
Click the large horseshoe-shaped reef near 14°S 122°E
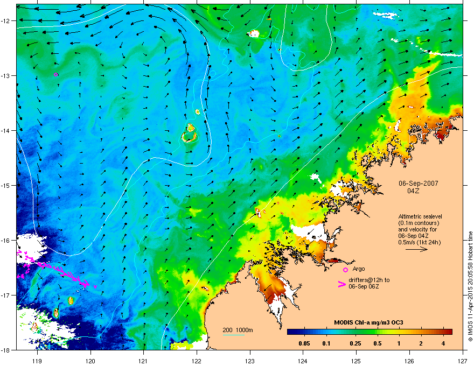189,137
